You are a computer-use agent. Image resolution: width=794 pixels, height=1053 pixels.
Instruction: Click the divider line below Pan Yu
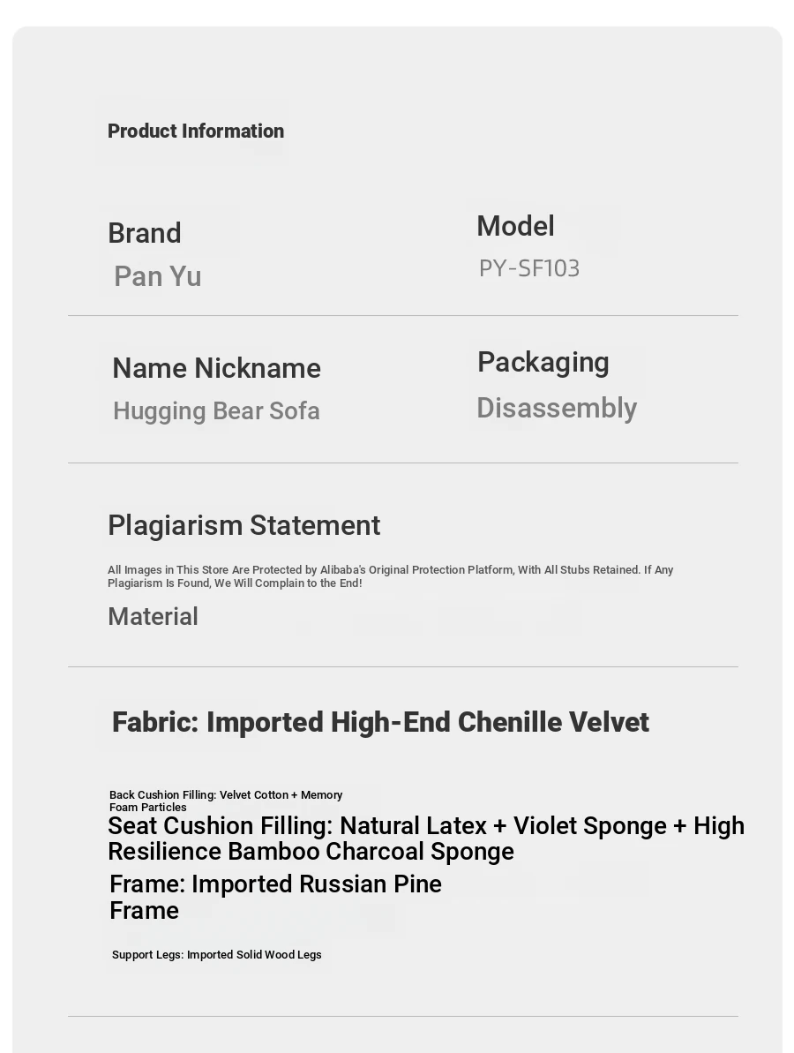click(x=402, y=315)
